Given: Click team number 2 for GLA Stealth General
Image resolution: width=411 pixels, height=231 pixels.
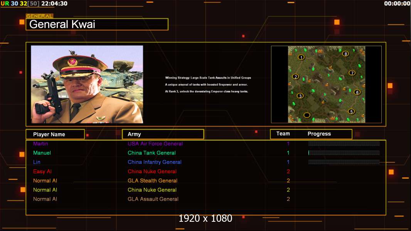Looking at the screenshot, I should tap(288, 181).
